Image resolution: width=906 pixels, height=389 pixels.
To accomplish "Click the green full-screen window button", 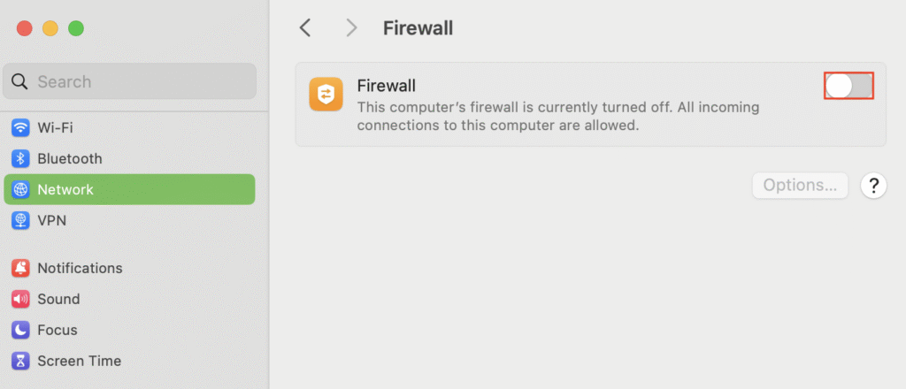I will click(x=76, y=28).
